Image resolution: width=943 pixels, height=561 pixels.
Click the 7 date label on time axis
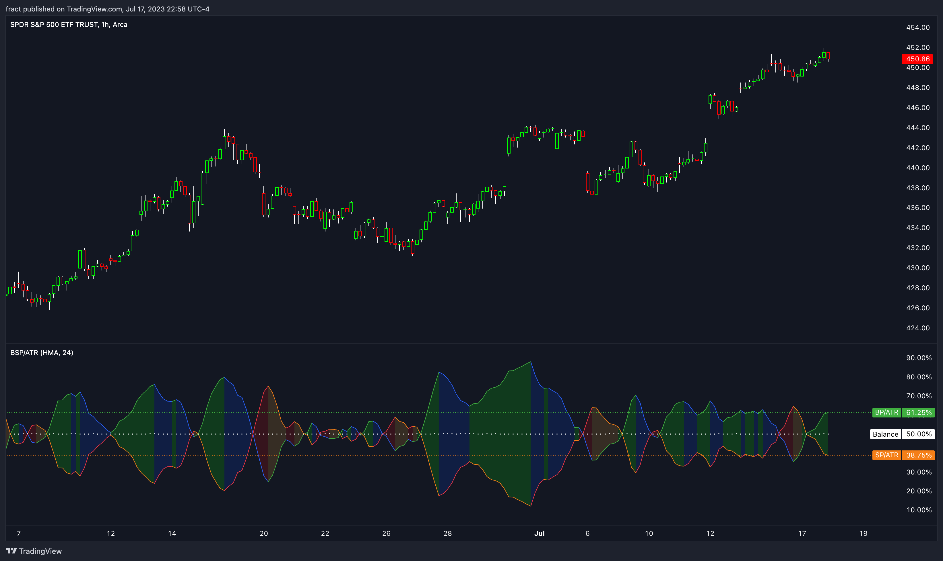pos(19,533)
